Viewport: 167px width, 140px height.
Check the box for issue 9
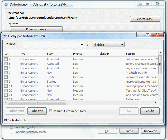[x=6, y=82]
